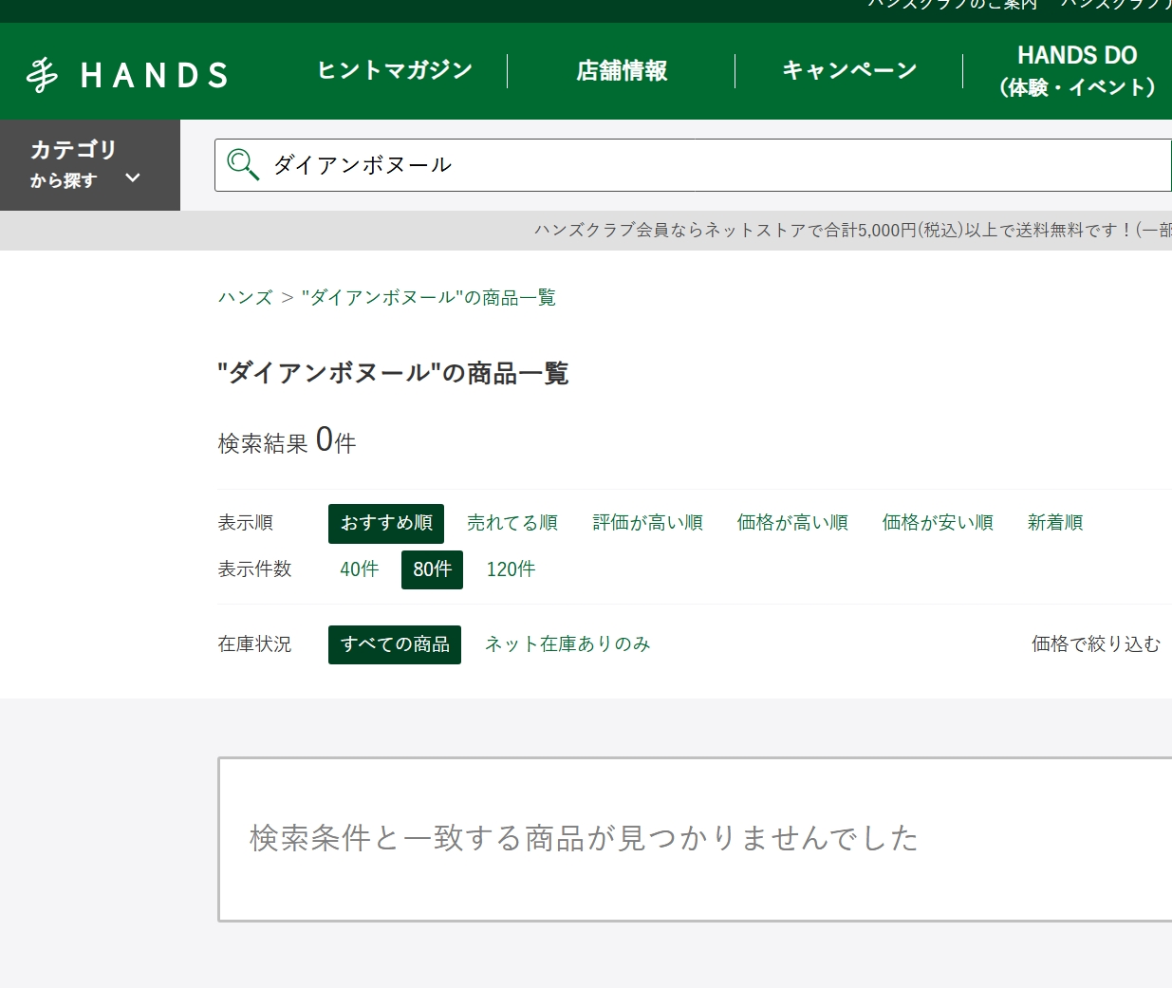Sort by 価格が安い順

tap(938, 523)
